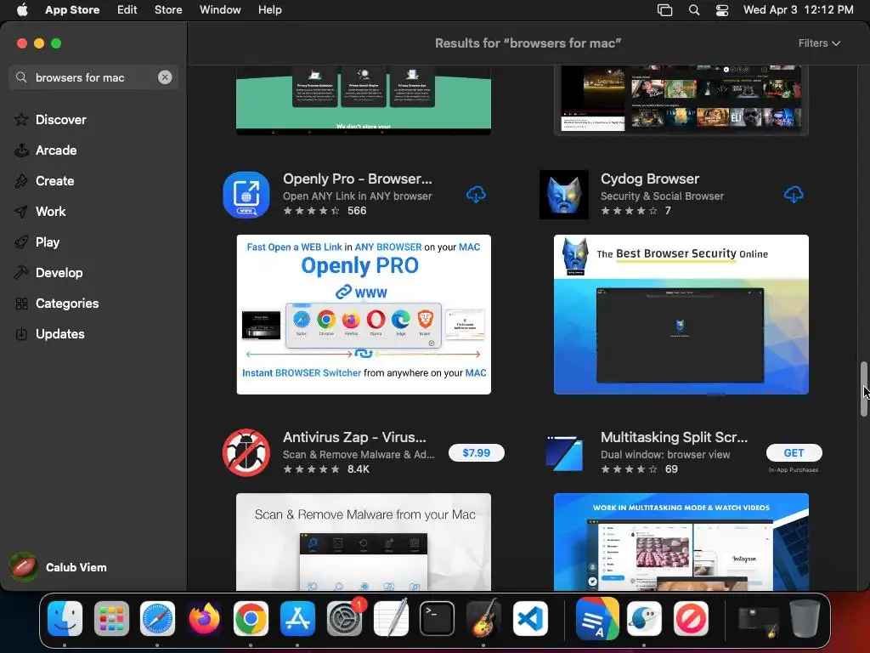The image size is (870, 653).
Task: Open Spotlight search in menu bar
Action: pos(693,9)
